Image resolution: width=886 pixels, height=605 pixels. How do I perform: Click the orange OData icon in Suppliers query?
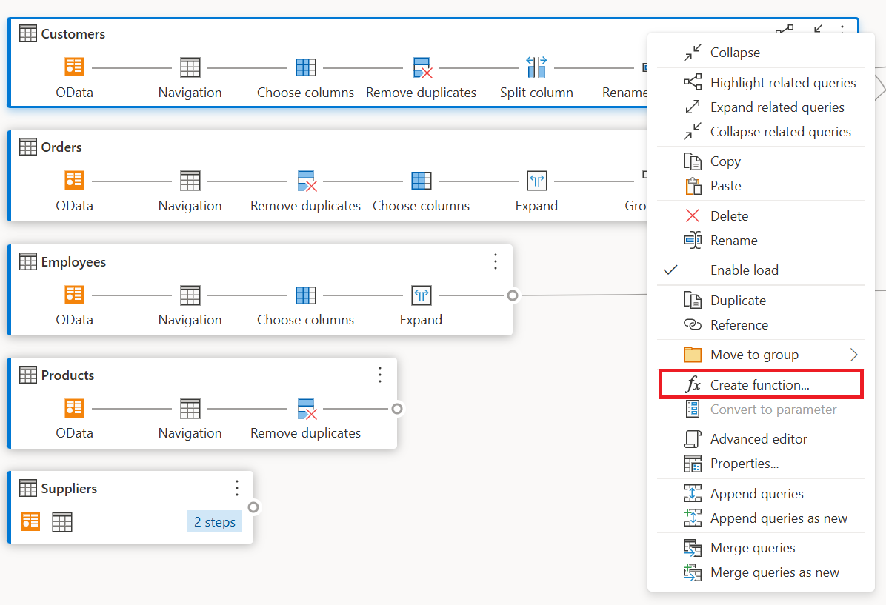[30, 521]
